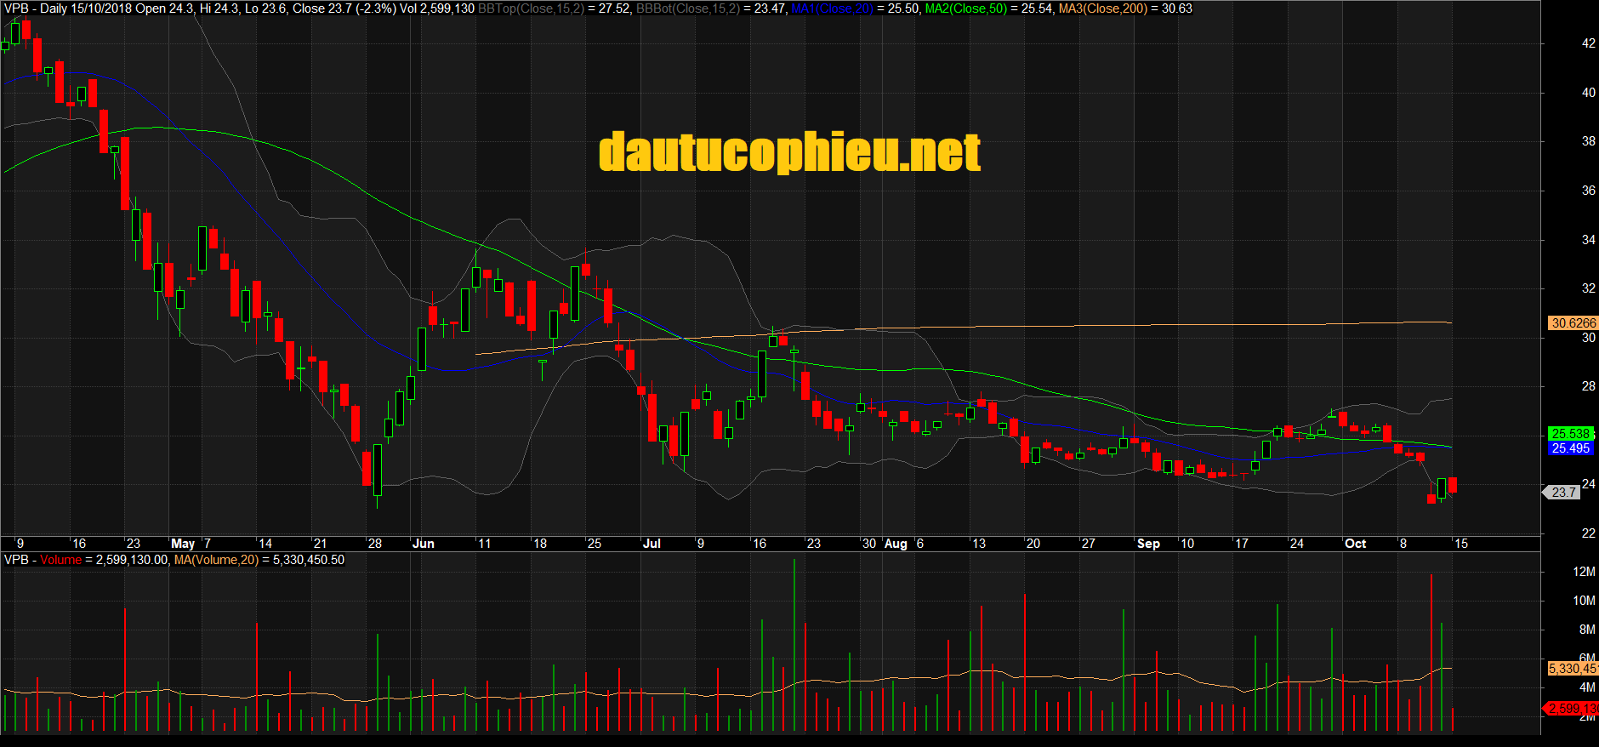The width and height of the screenshot is (1599, 747).
Task: Click the BBTop(Close,15,2) indicator label
Action: pyautogui.click(x=532, y=9)
